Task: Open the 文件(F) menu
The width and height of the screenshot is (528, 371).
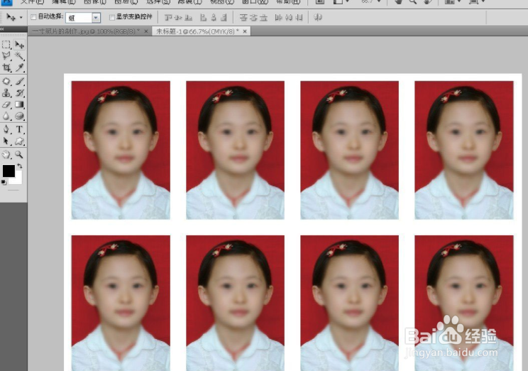Action: 32,1
